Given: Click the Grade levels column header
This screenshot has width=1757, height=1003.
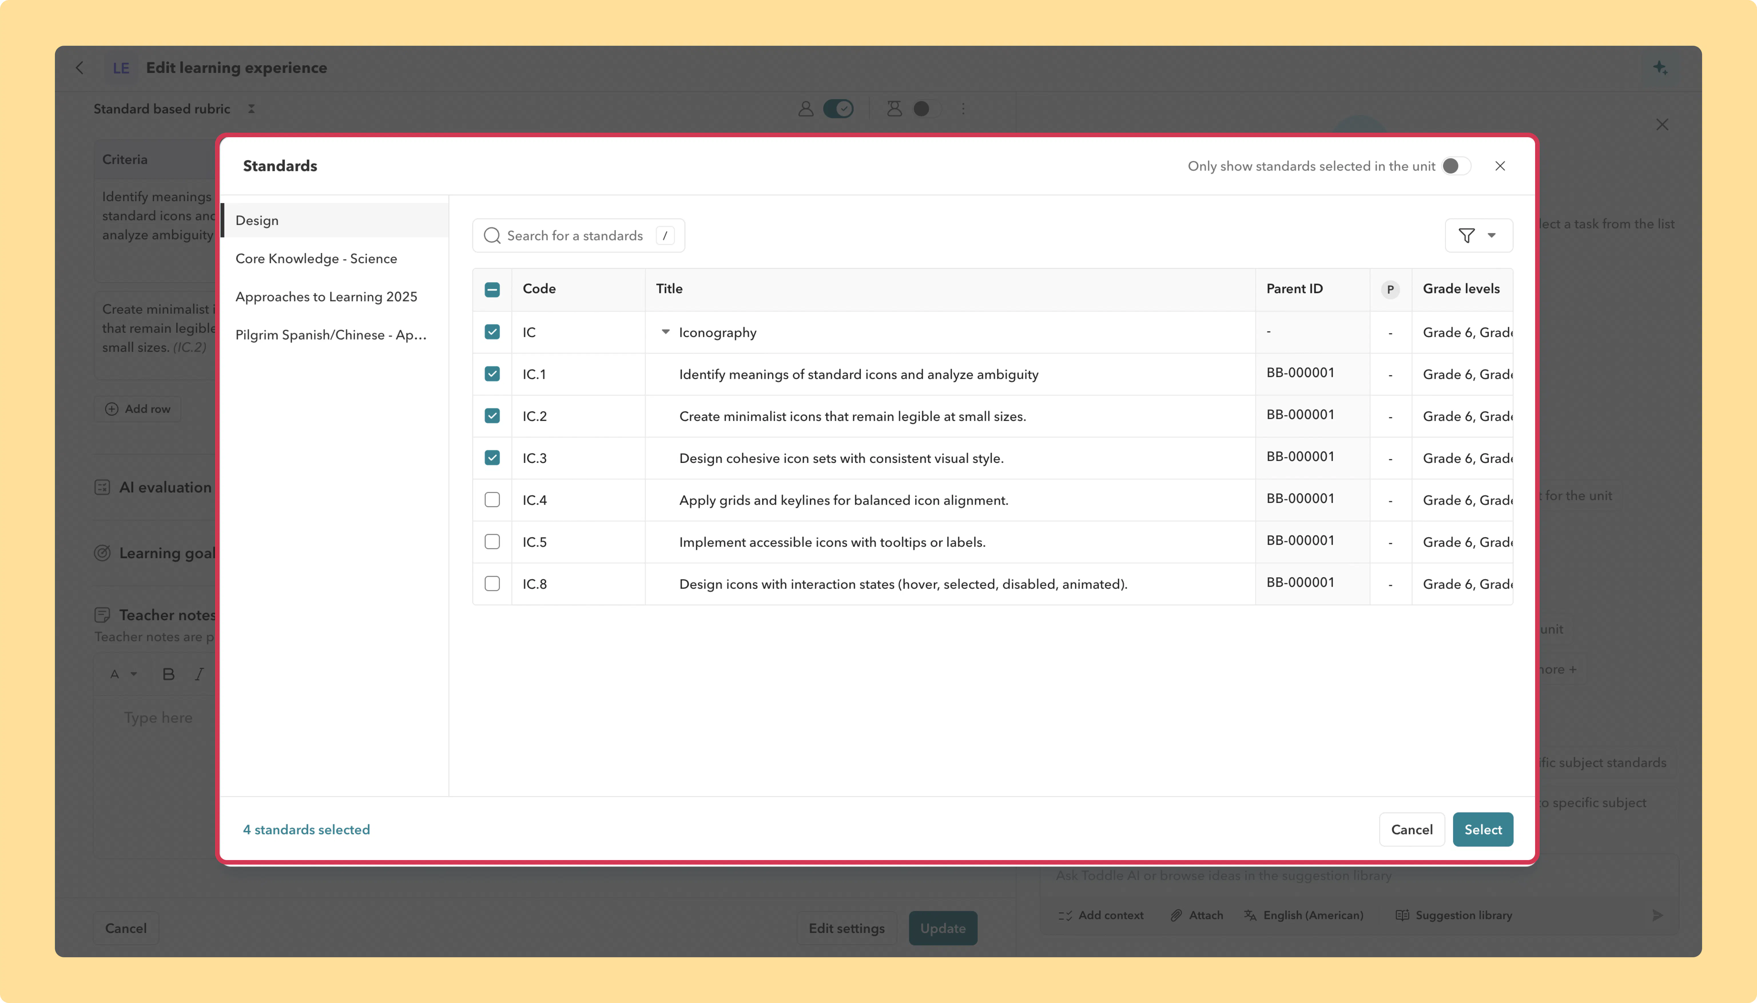Looking at the screenshot, I should 1461,289.
